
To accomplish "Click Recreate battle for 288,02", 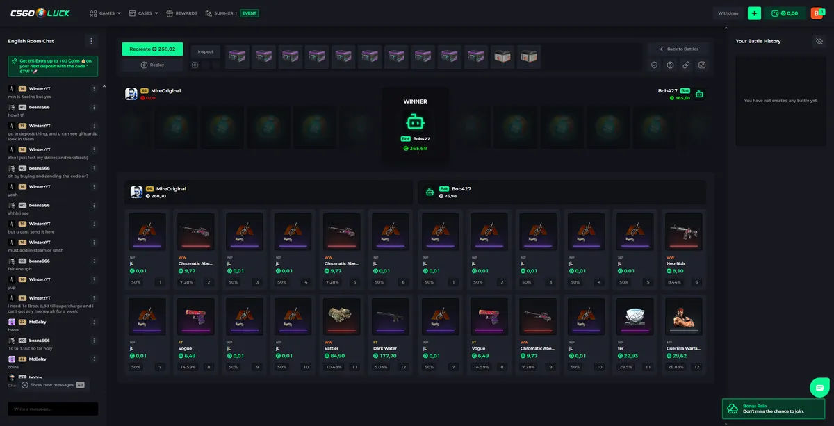I will pos(152,49).
